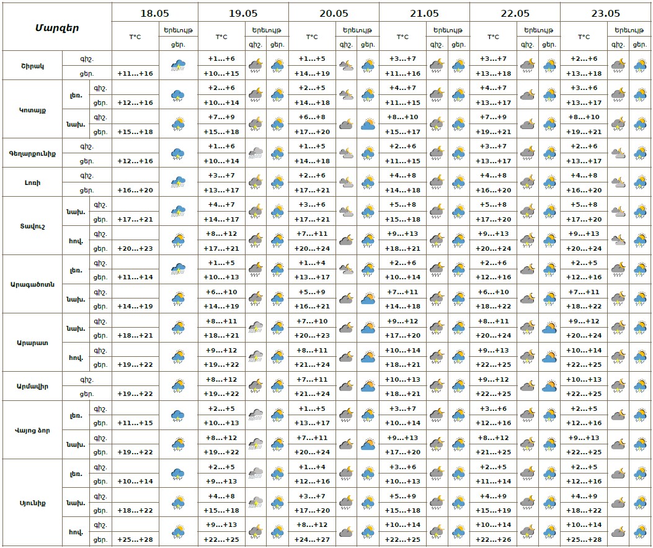This screenshot has height=548, width=653.
Task: Click the Գեղարքունիք night icon for 19.05
Action: coord(255,153)
